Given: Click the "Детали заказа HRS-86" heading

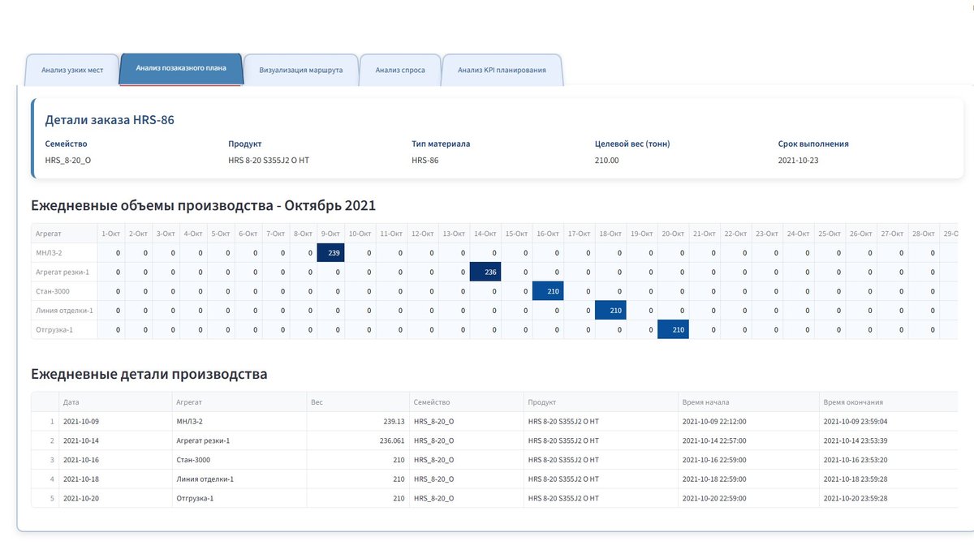Looking at the screenshot, I should pyautogui.click(x=110, y=120).
